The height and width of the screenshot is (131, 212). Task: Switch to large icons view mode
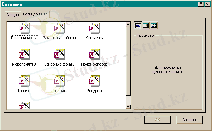[x=138, y=25]
